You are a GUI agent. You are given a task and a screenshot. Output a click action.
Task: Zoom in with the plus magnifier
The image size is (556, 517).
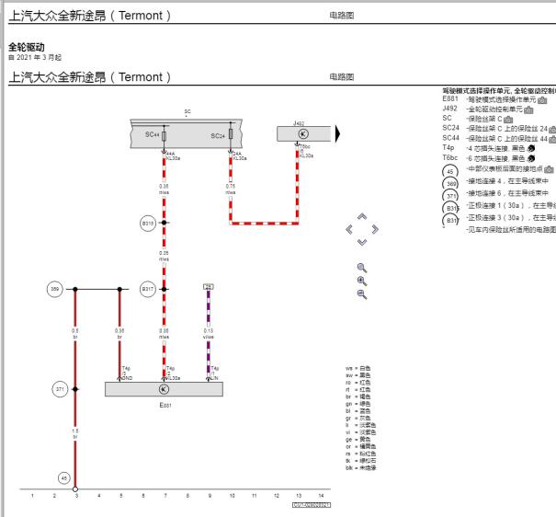pos(362,281)
